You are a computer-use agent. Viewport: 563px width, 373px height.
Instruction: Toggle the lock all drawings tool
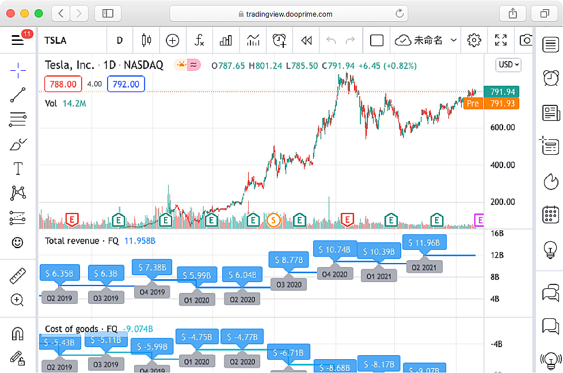pyautogui.click(x=18, y=358)
